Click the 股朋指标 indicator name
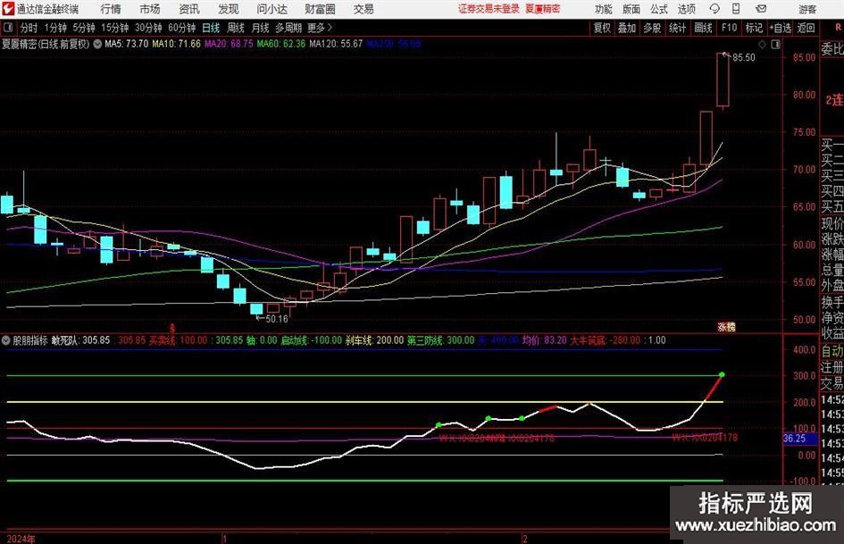 [x=30, y=340]
